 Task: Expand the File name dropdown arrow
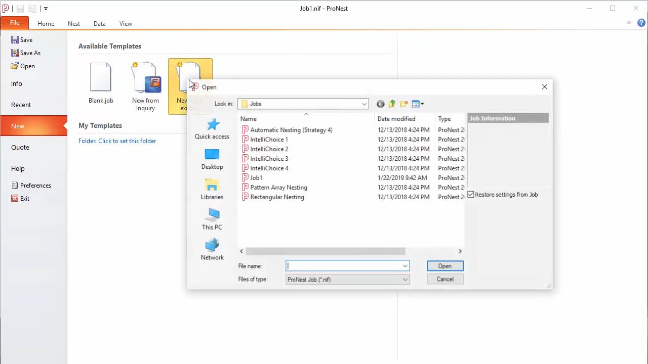[405, 266]
